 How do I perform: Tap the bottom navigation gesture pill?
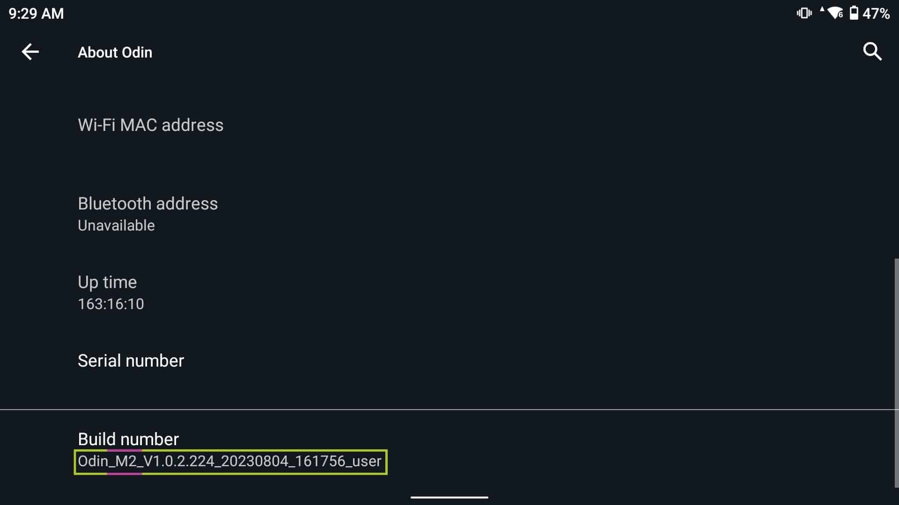[x=449, y=497]
